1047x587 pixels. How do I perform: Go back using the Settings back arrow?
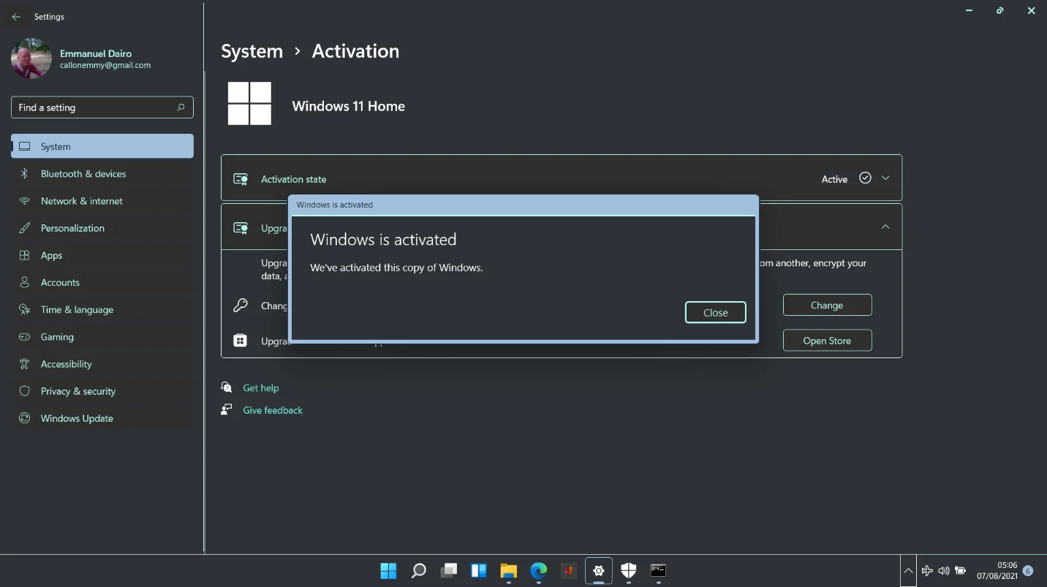(16, 17)
